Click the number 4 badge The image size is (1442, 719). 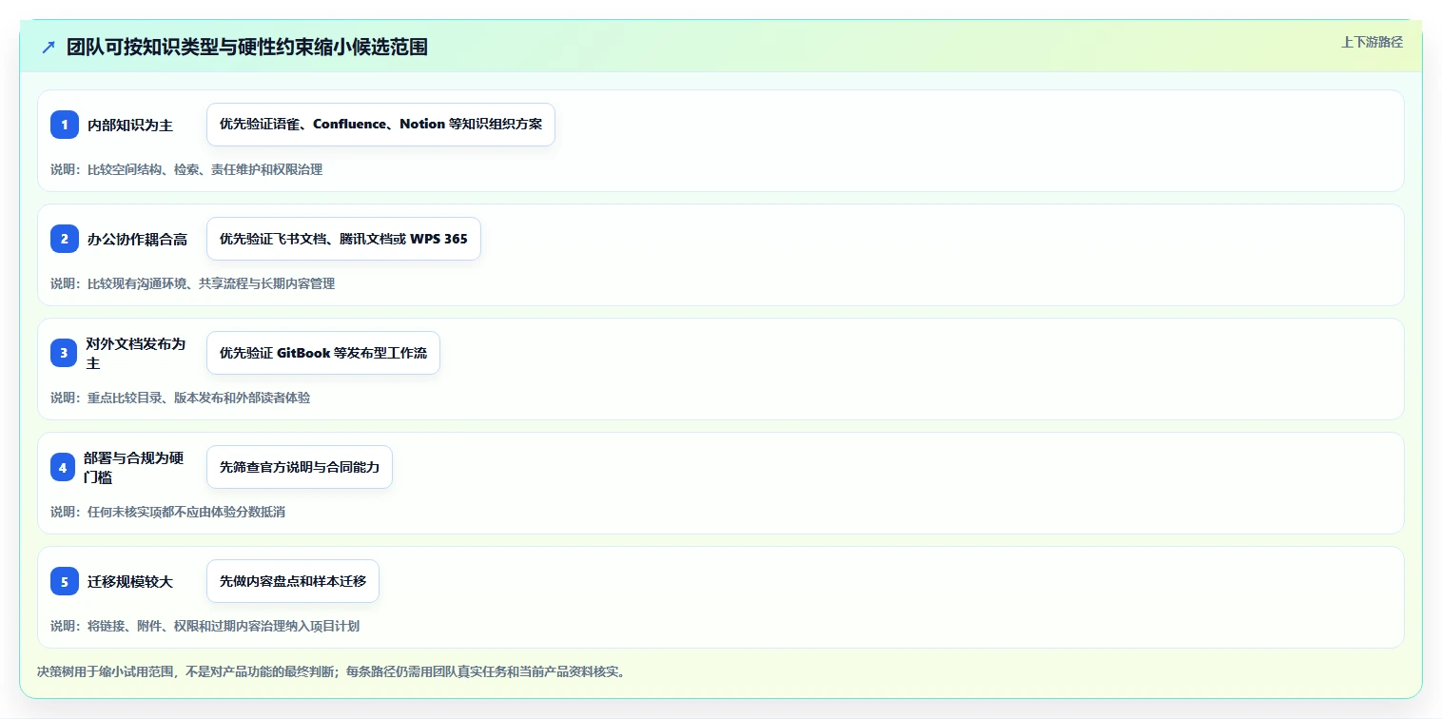pyautogui.click(x=63, y=467)
